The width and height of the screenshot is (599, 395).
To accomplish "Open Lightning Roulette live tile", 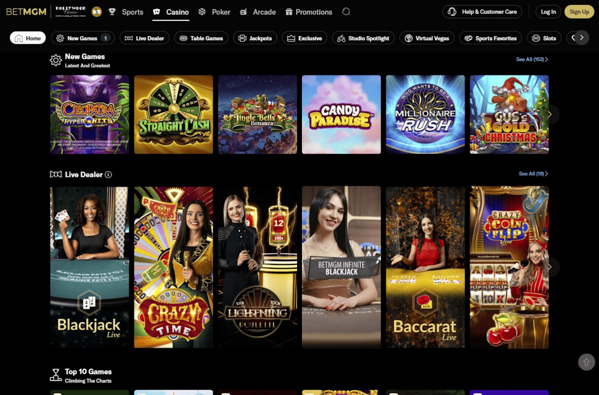I will 257,267.
